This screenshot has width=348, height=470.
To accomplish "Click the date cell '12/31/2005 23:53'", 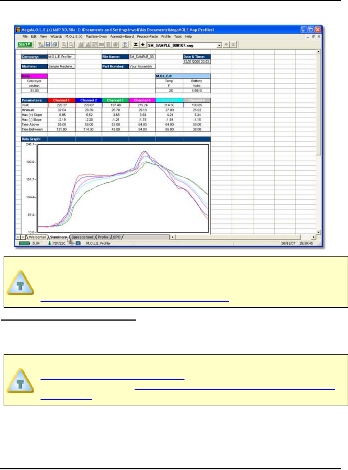I will (x=197, y=62).
